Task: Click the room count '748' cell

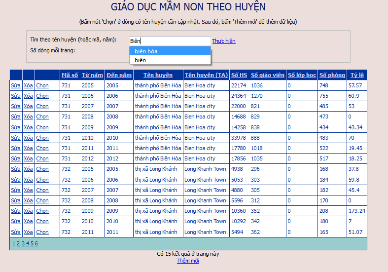Action: (x=324, y=85)
